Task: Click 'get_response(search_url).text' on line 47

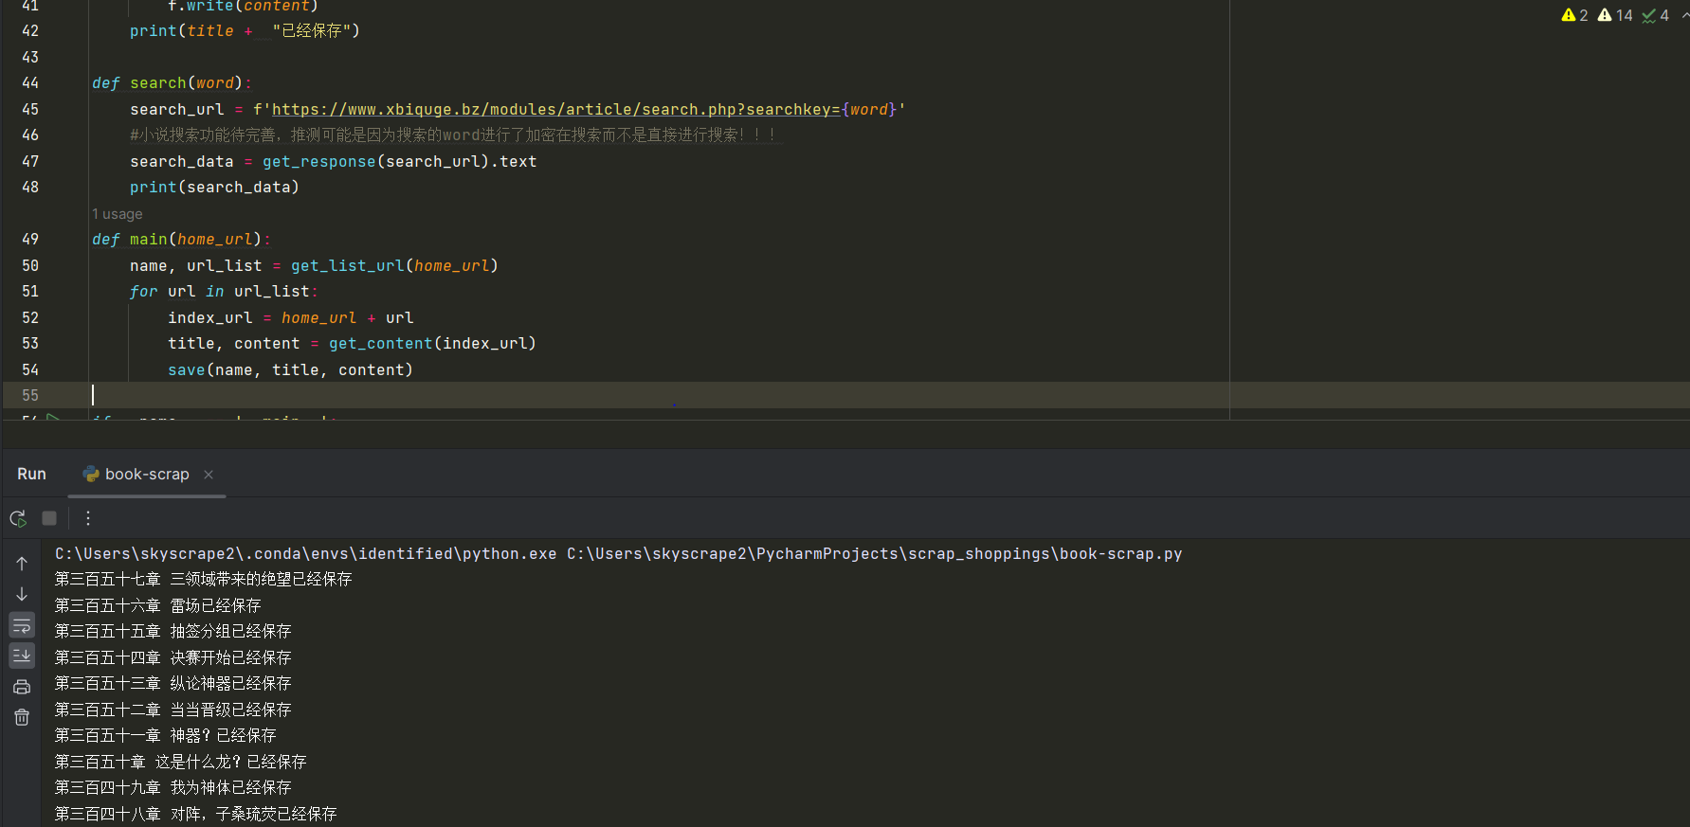Action: tap(399, 162)
